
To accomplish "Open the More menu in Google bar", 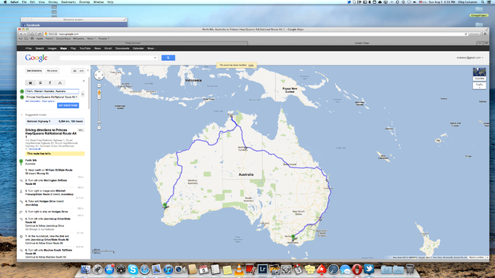I will (x=152, y=48).
